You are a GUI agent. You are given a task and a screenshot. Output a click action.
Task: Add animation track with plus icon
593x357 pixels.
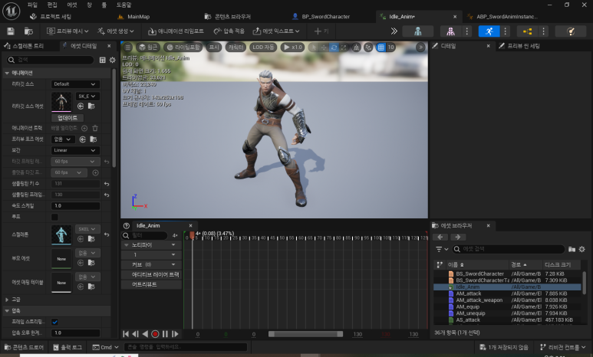tap(84, 128)
